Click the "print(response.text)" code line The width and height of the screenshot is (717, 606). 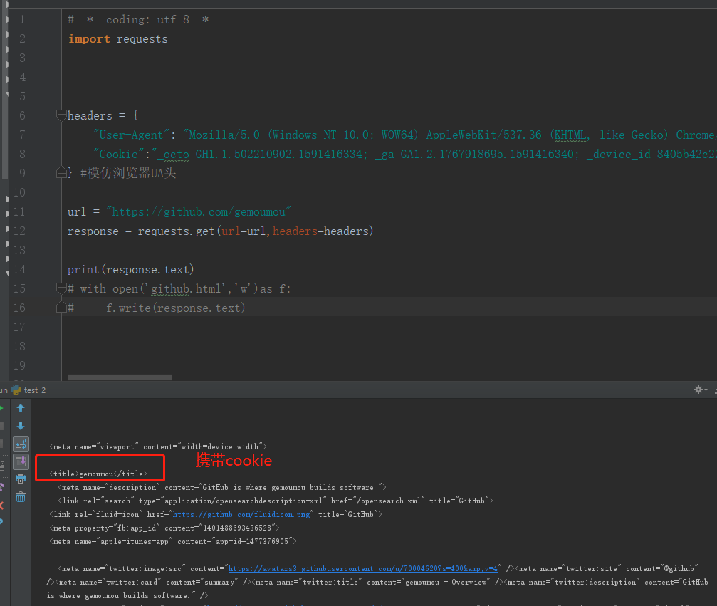click(x=131, y=269)
